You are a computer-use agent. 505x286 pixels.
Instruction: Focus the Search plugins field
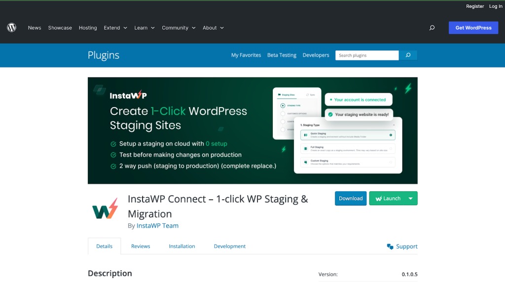pyautogui.click(x=367, y=55)
